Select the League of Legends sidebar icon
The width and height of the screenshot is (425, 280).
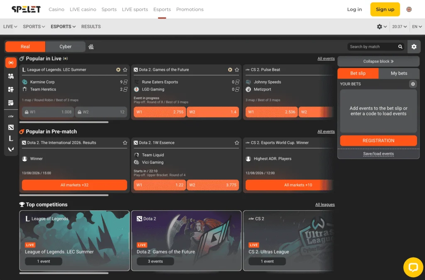11,138
